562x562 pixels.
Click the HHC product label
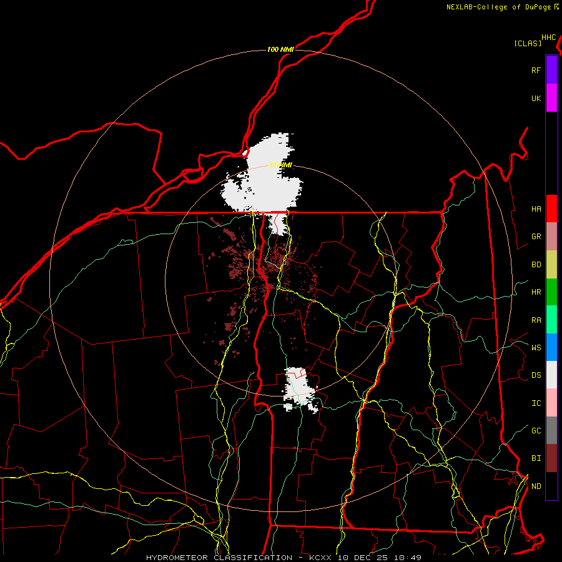pyautogui.click(x=549, y=37)
